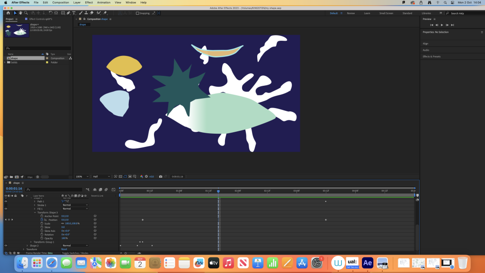Click the Home icon in toolbar
The width and height of the screenshot is (485, 273).
click(8, 13)
